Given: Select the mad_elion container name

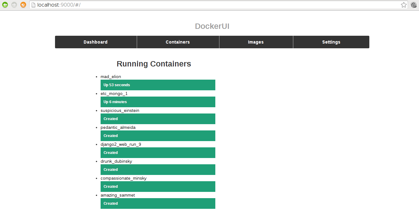Looking at the screenshot, I should [x=111, y=76].
